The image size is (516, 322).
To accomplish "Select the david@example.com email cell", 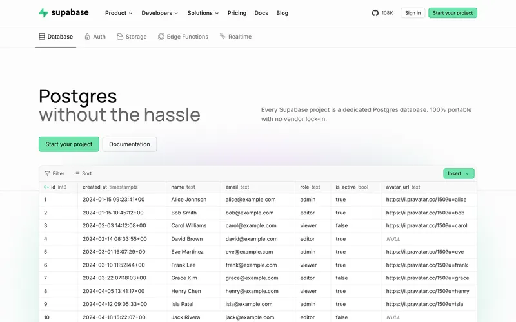I will pos(258,239).
